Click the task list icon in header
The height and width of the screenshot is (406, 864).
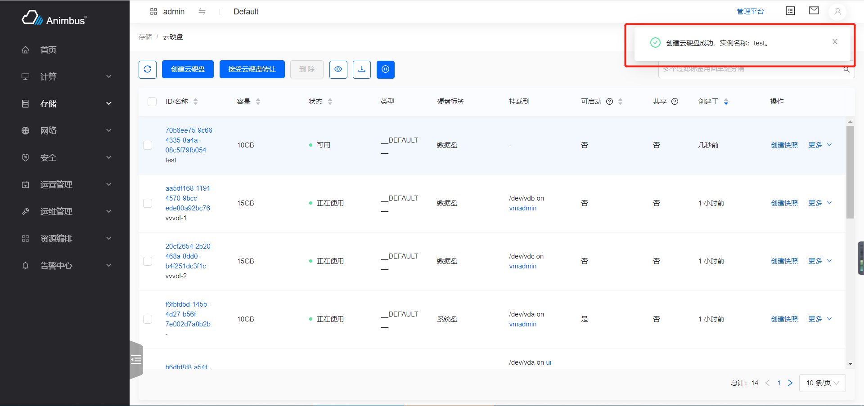coord(790,11)
